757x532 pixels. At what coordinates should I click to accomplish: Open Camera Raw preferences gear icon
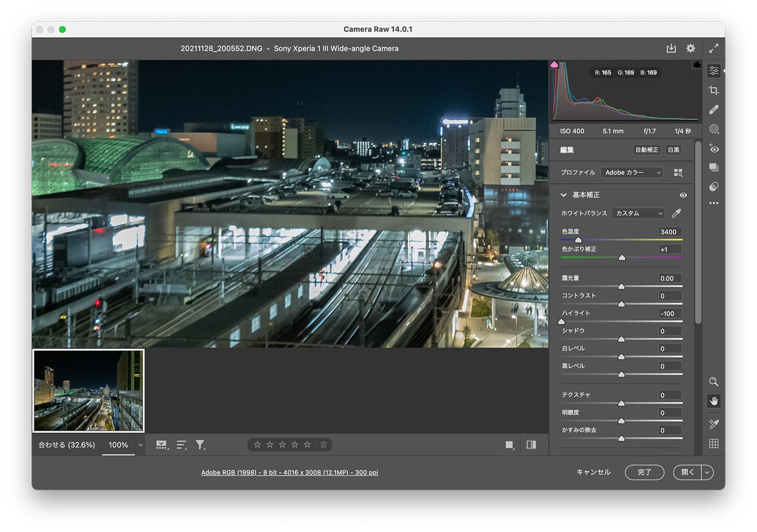click(690, 48)
